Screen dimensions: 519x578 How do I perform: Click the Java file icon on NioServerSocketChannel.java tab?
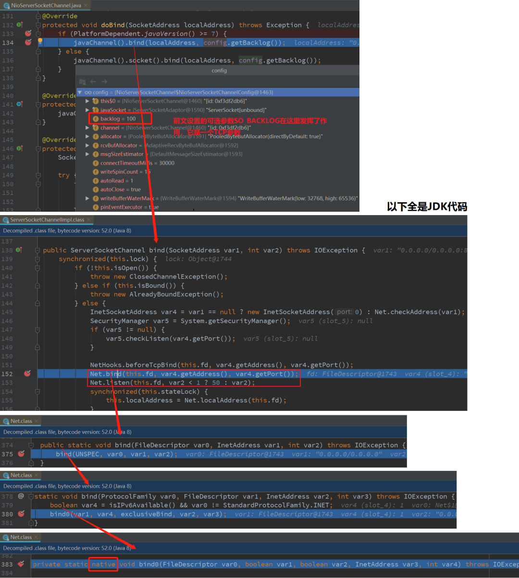click(x=6, y=6)
